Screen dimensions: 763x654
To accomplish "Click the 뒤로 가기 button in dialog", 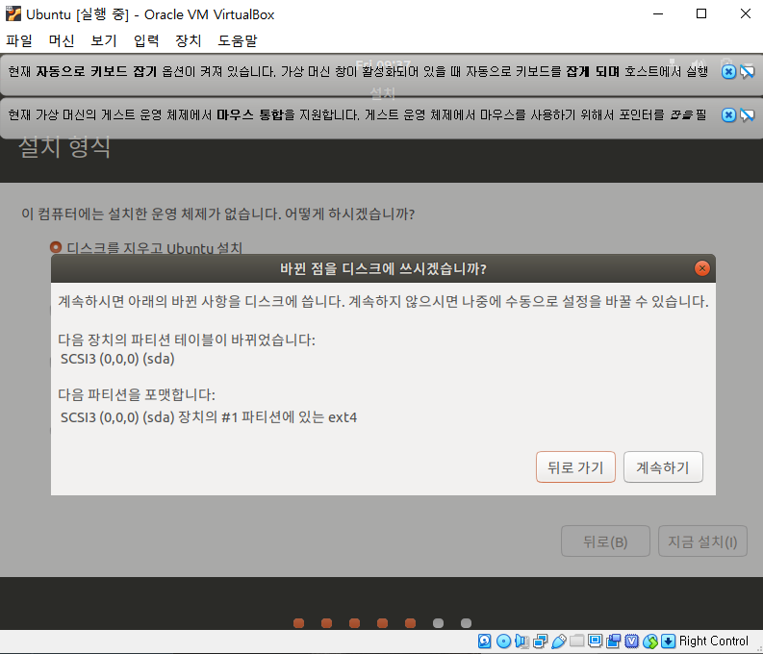I will 575,467.
